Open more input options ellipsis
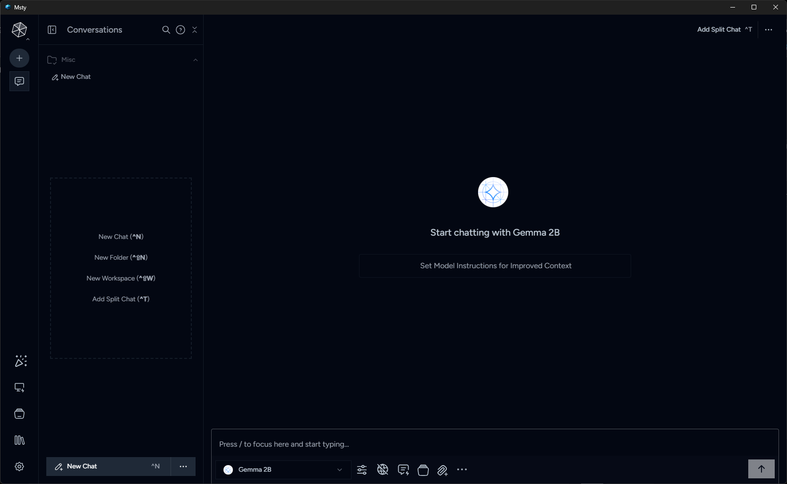787x484 pixels. [462, 469]
